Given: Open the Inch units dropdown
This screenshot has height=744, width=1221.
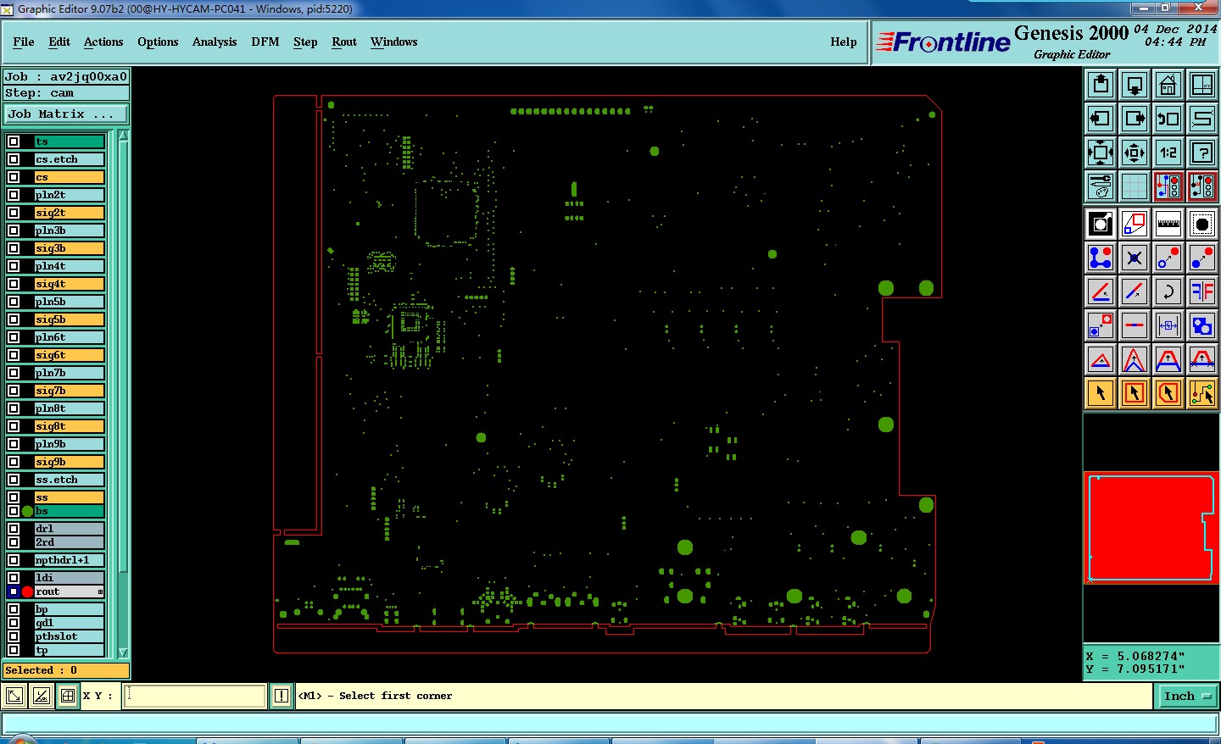Looking at the screenshot, I should [x=1187, y=696].
